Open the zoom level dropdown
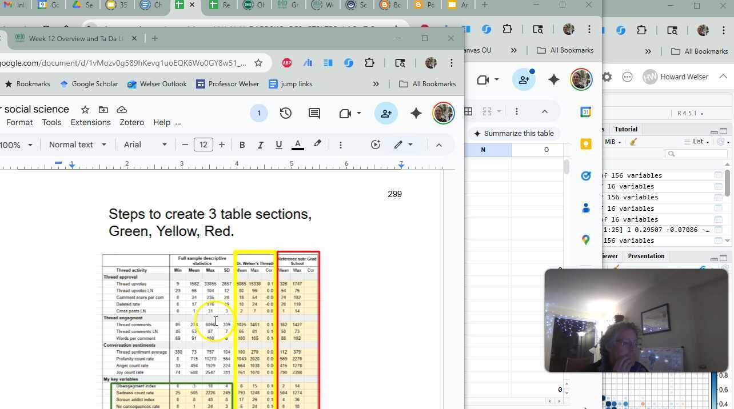The height and width of the screenshot is (409, 734). click(16, 145)
